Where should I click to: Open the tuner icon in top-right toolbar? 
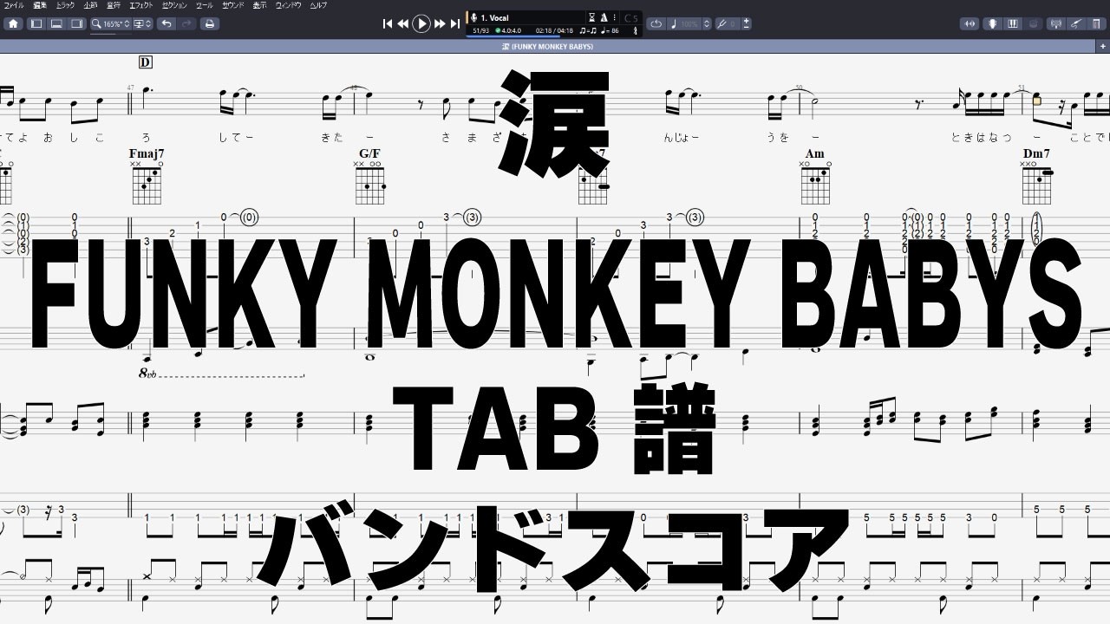tap(1056, 23)
